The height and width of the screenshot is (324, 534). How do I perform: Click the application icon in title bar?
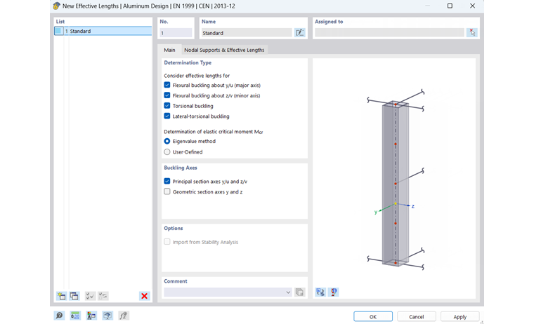(x=56, y=6)
